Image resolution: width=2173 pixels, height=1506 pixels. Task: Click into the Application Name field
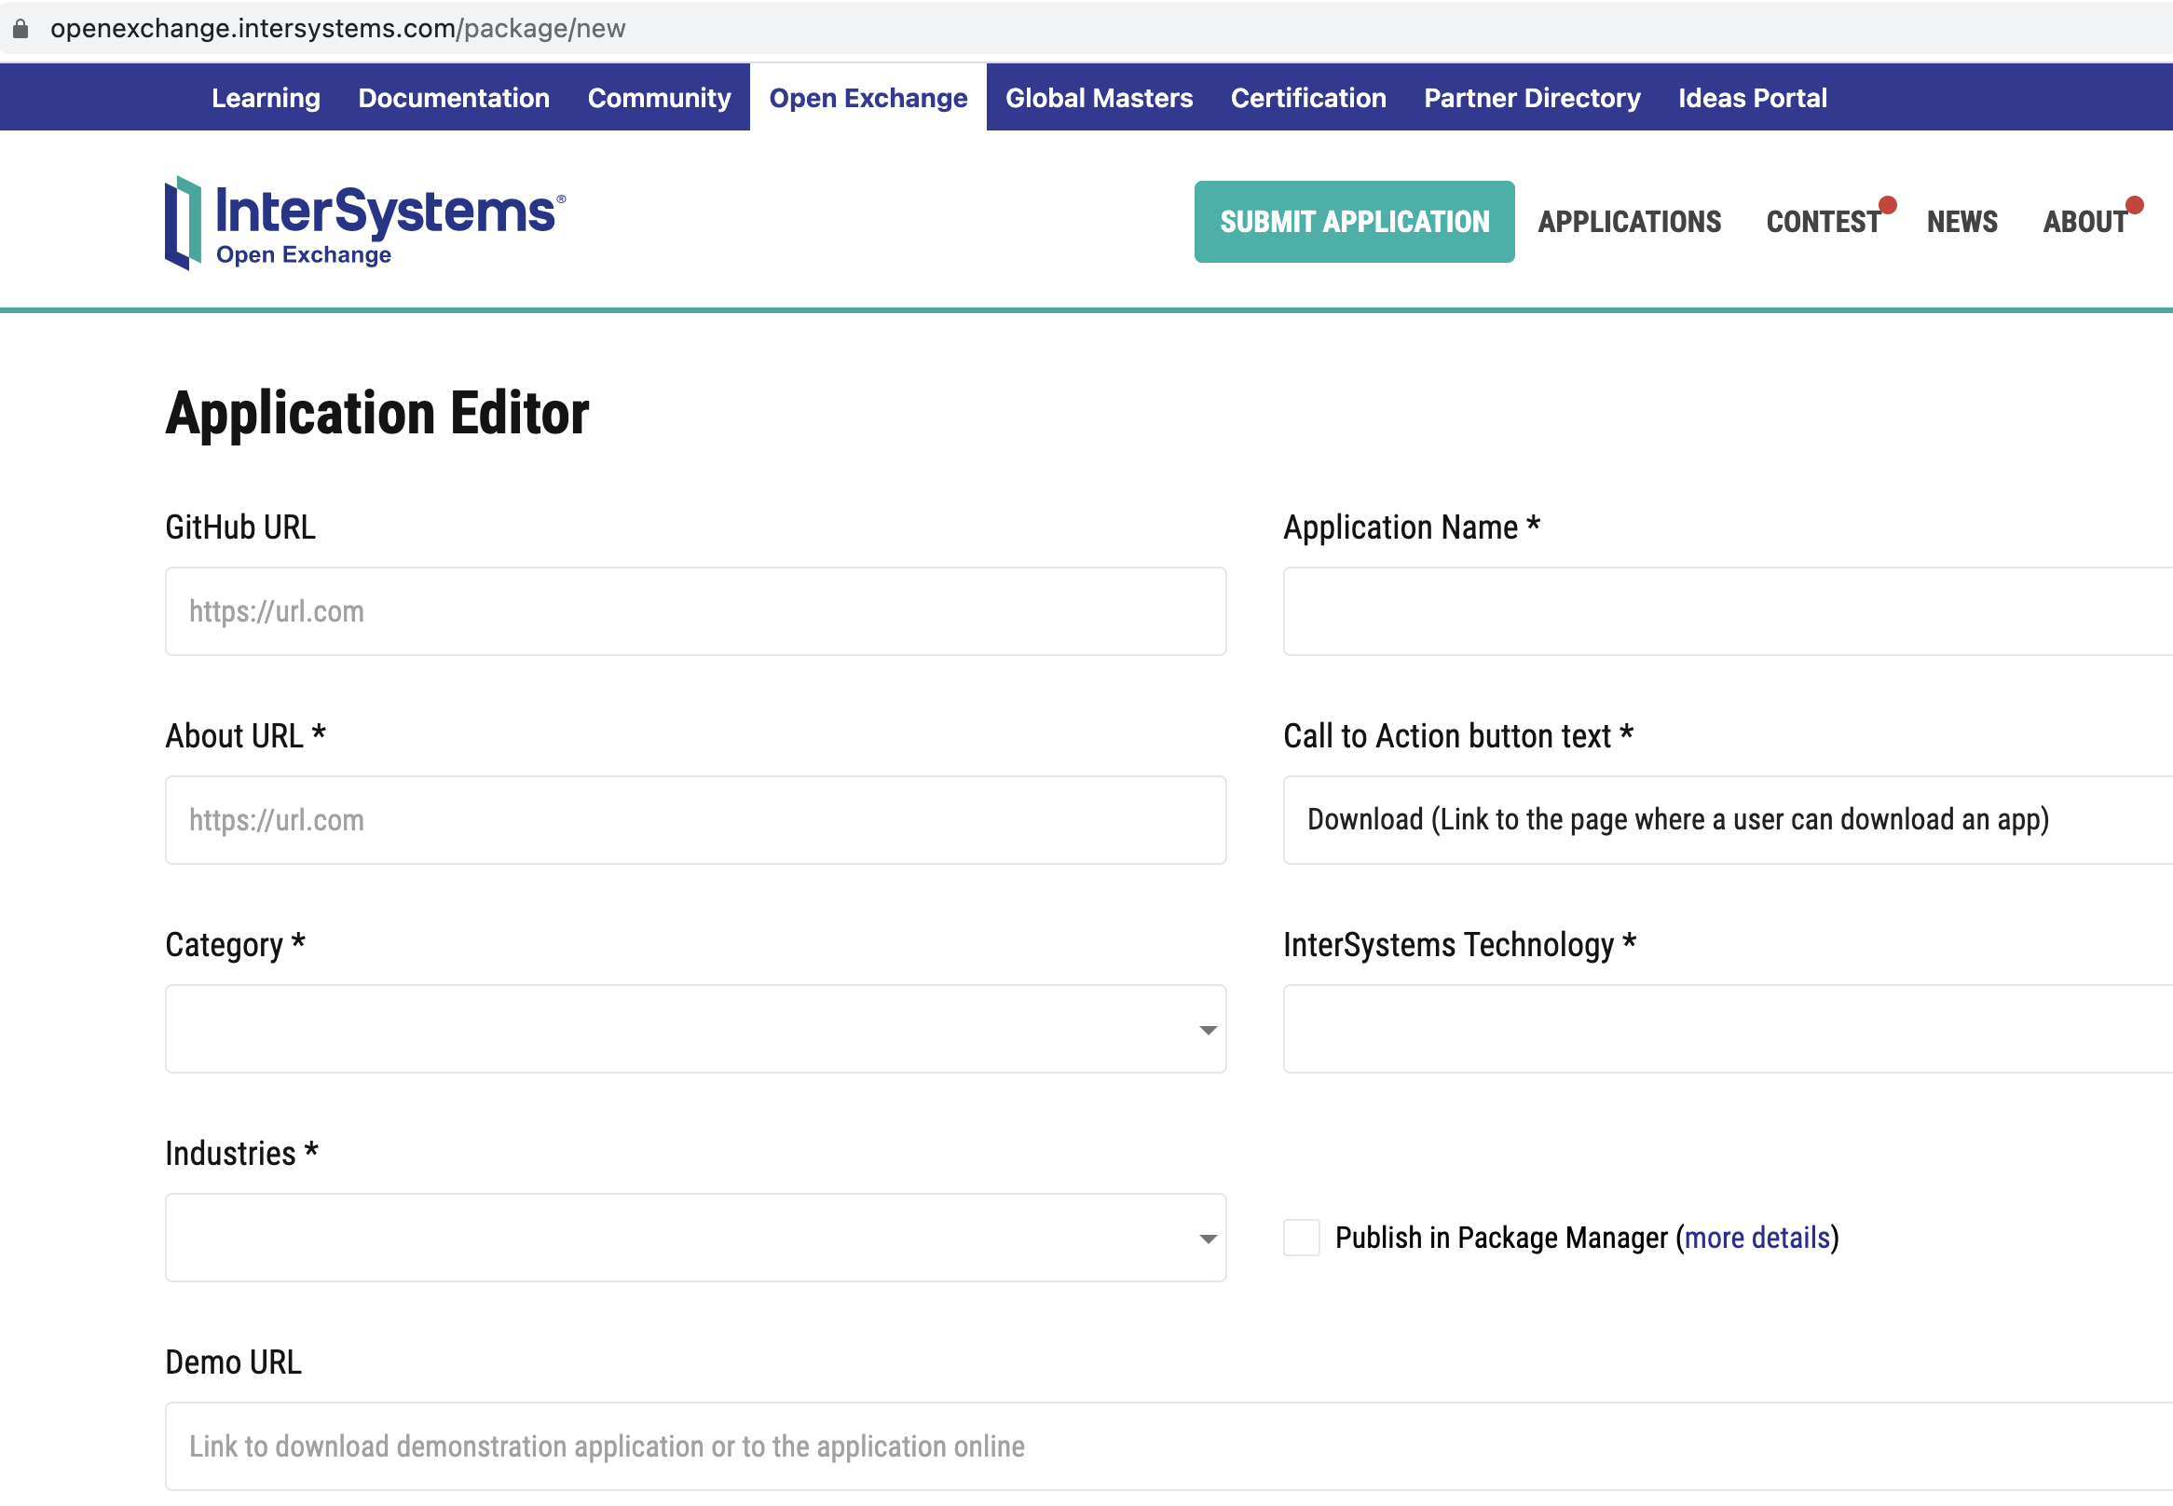click(x=1727, y=611)
